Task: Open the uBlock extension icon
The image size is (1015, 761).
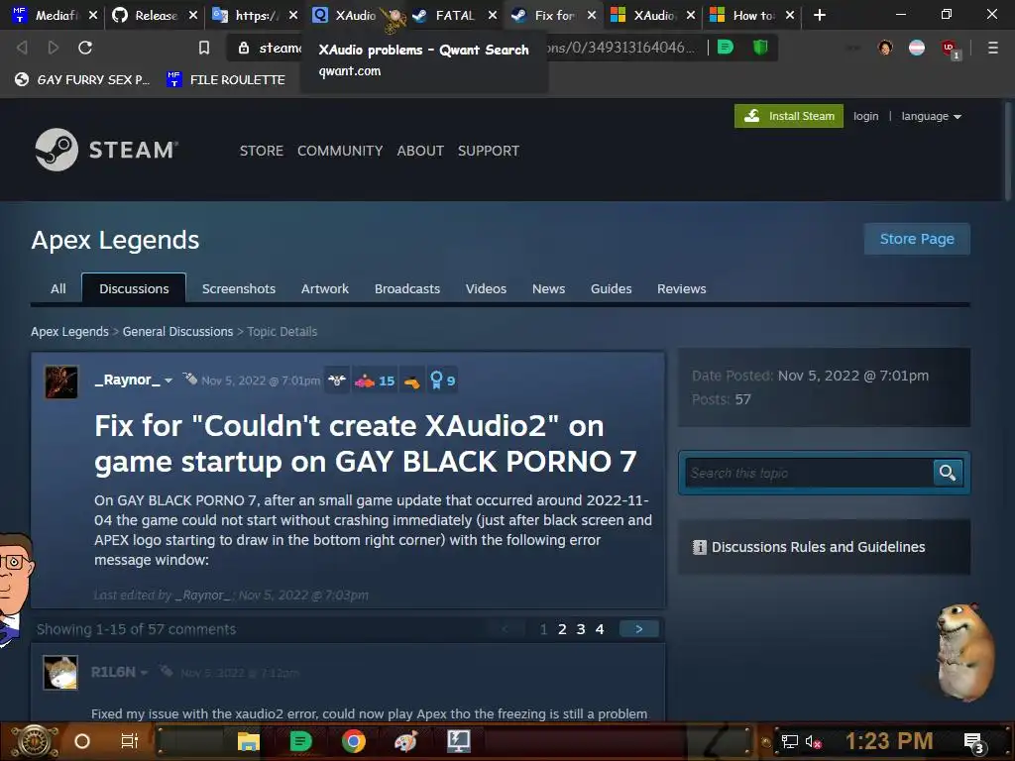Action: click(950, 49)
